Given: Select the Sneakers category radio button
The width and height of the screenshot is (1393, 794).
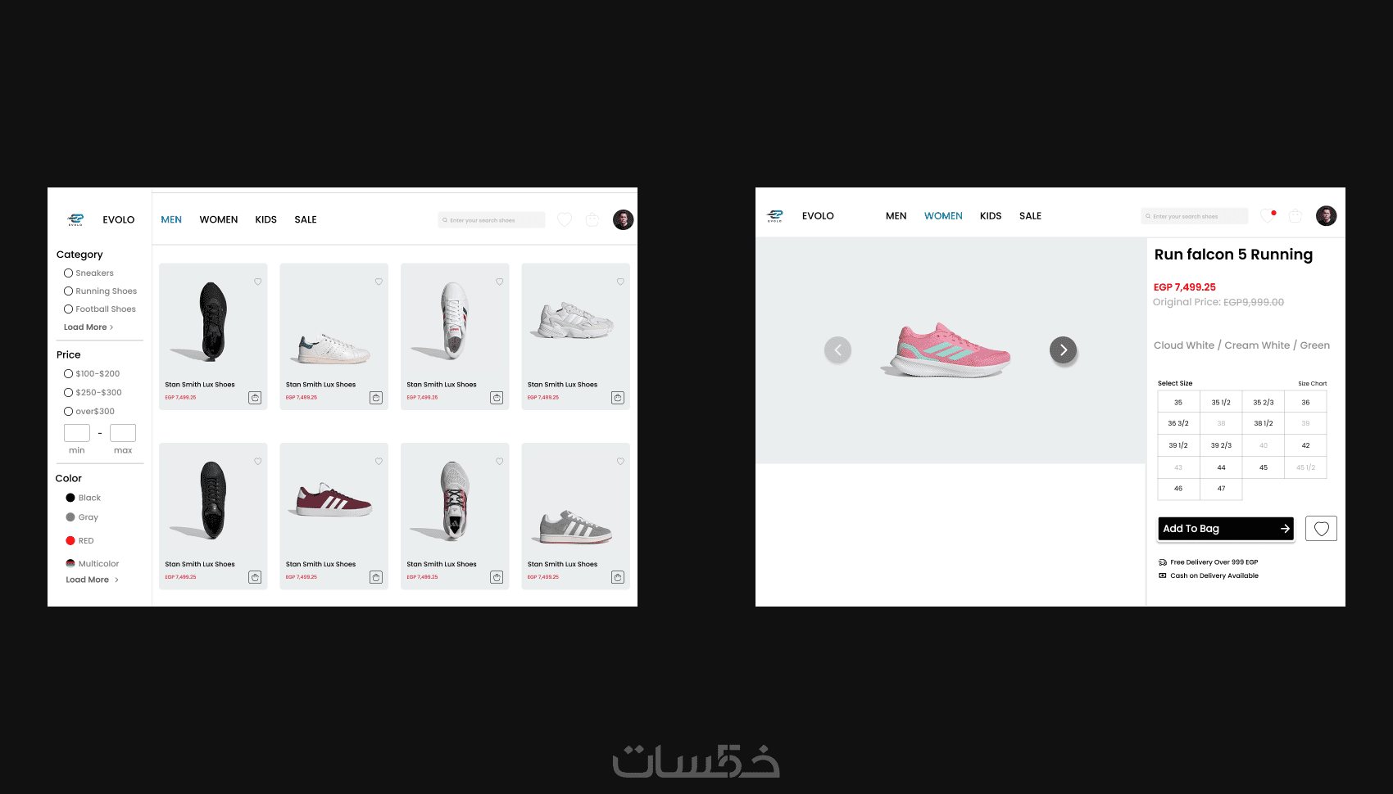Looking at the screenshot, I should [x=68, y=273].
